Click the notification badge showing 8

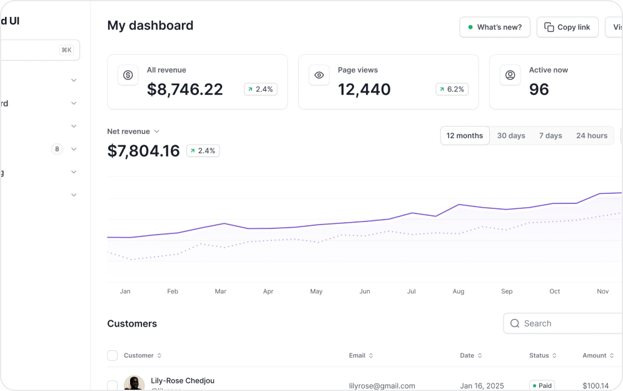coord(57,149)
